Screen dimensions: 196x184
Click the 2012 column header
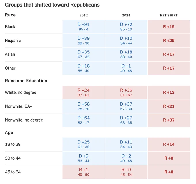pyautogui.click(x=84, y=15)
